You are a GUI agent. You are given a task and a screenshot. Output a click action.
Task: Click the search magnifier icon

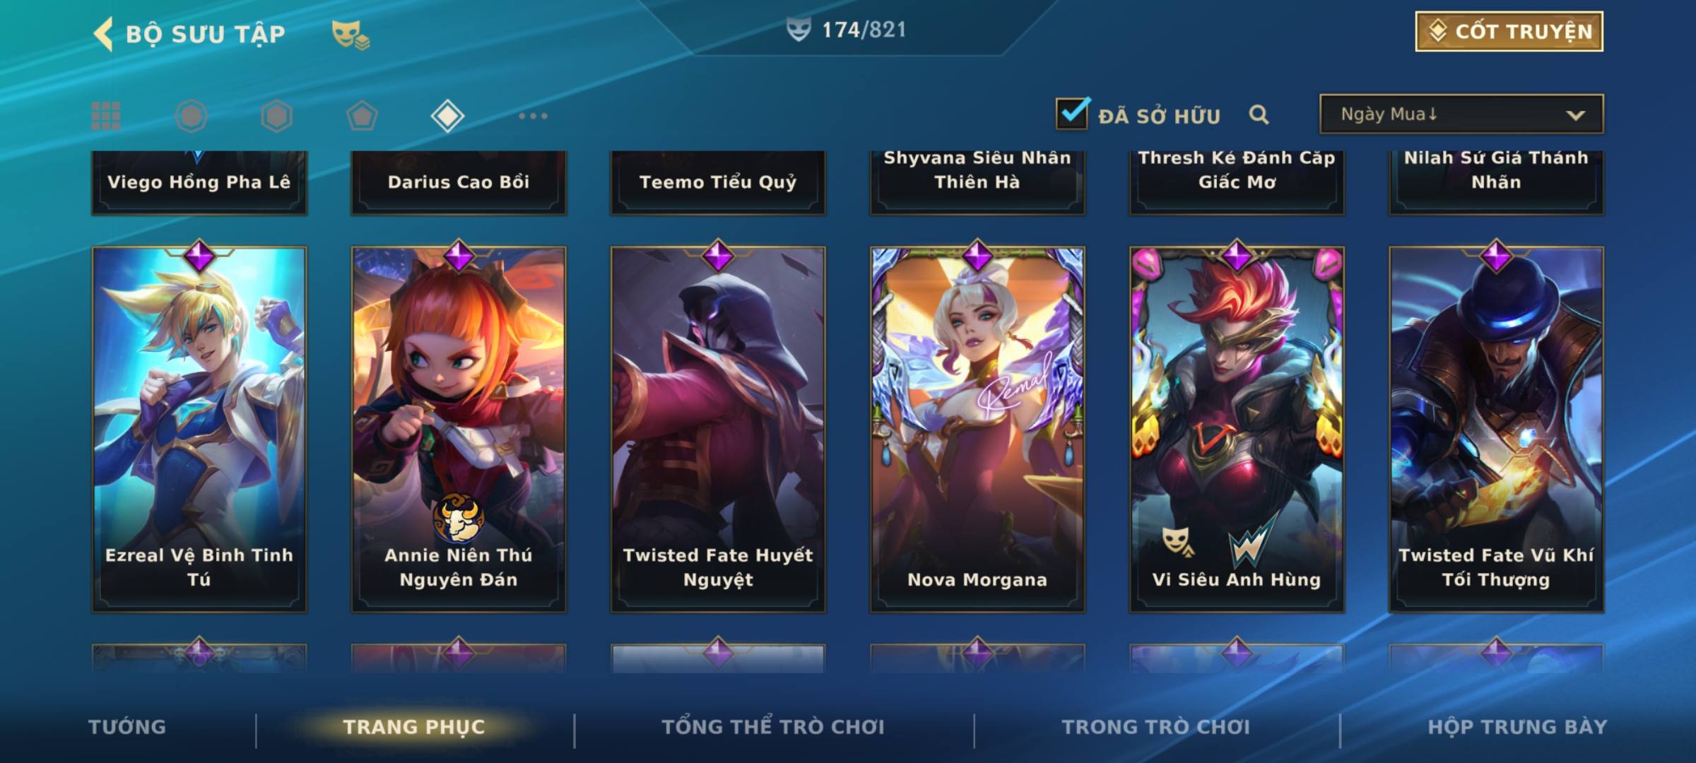coord(1259,114)
